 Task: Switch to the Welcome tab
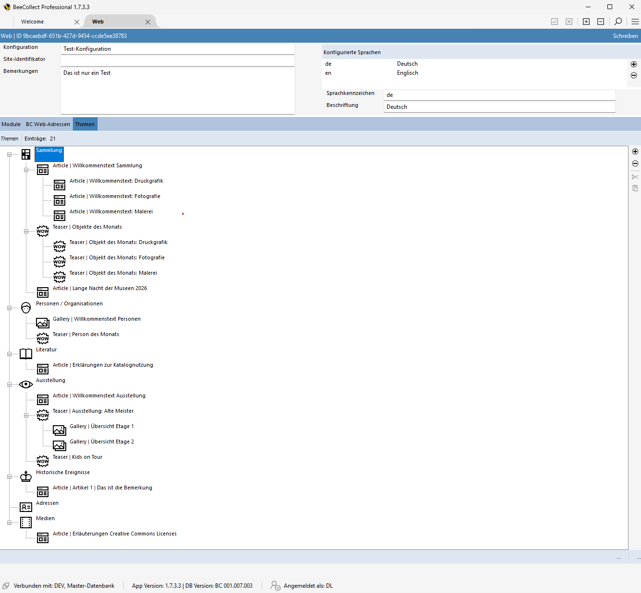pyautogui.click(x=33, y=22)
